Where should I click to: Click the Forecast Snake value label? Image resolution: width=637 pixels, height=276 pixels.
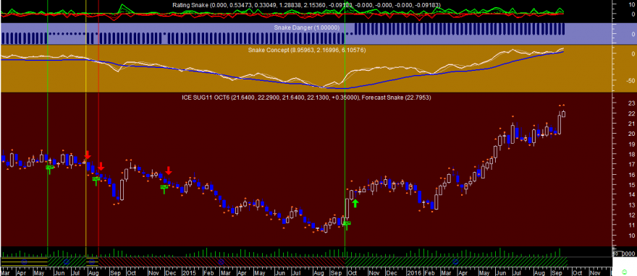coord(396,98)
